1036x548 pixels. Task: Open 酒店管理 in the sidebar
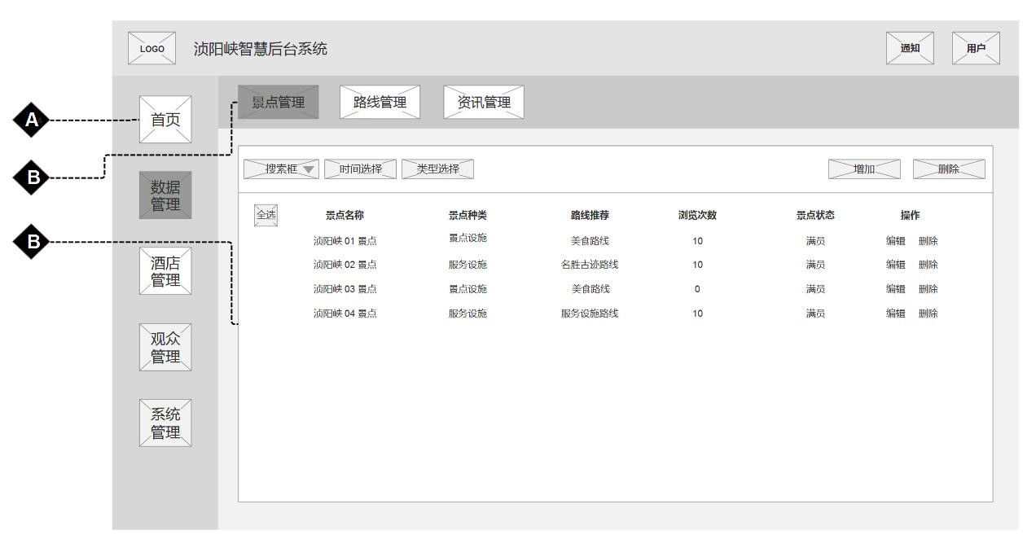point(165,271)
